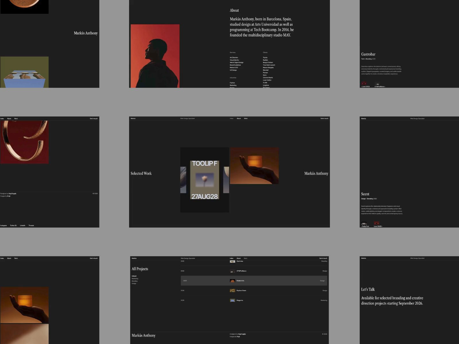459x344 pixels.
Task: Open Index in the Selected Work page nav
Action: pyautogui.click(x=232, y=118)
